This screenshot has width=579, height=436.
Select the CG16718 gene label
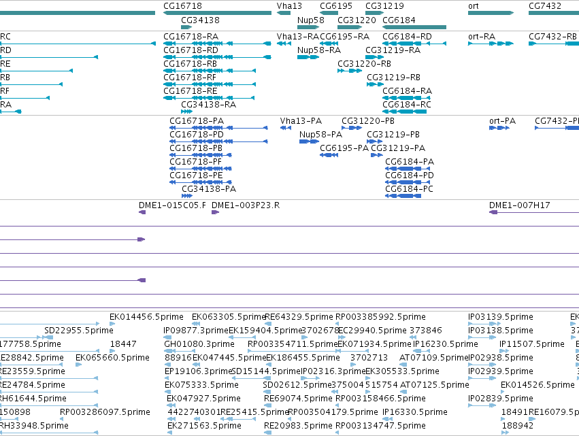point(182,6)
